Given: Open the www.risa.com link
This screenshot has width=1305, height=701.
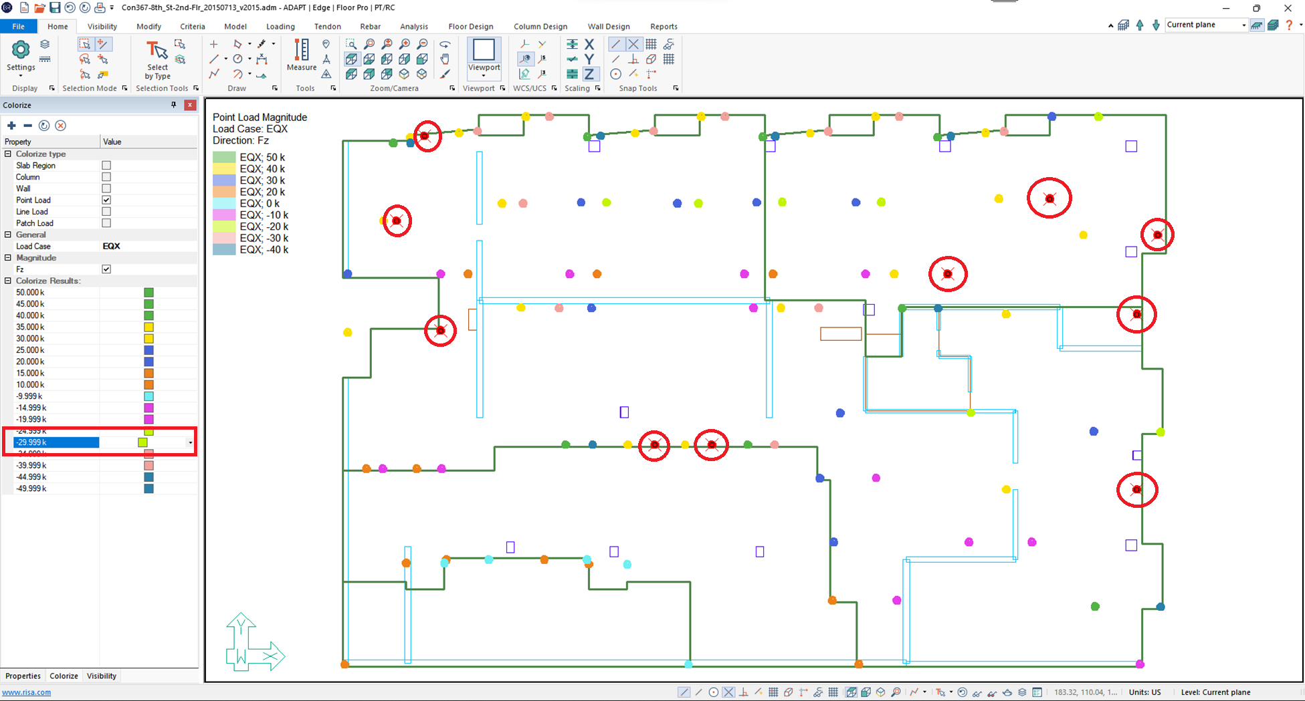Looking at the screenshot, I should point(27,692).
